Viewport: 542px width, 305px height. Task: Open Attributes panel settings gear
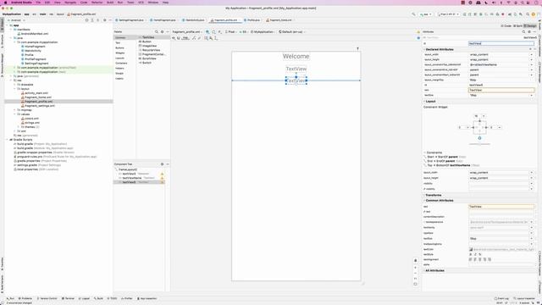click(x=529, y=32)
